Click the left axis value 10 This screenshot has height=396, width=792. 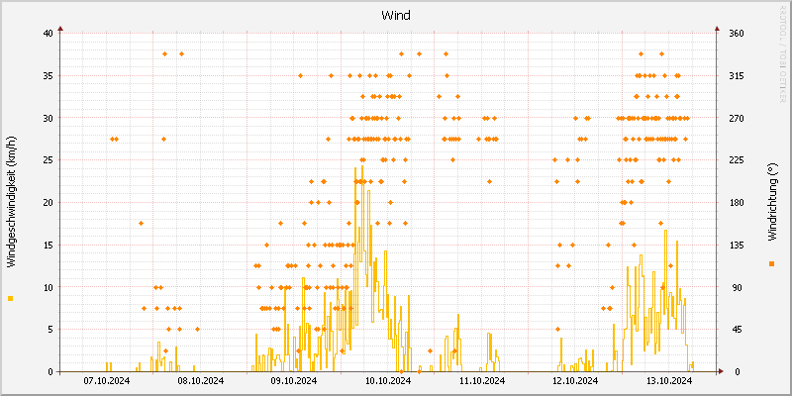point(48,287)
